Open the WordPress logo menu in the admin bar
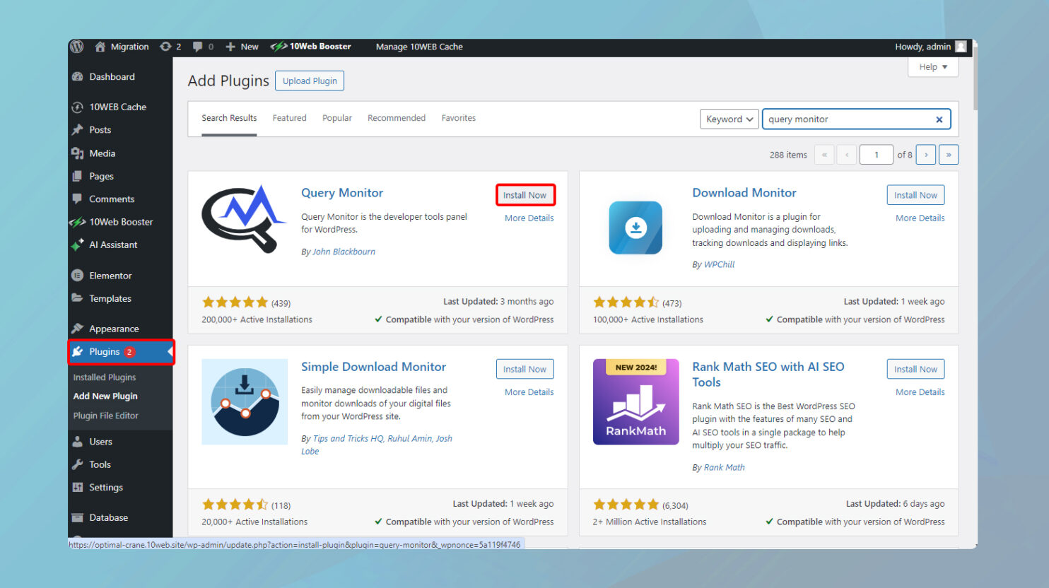The width and height of the screenshot is (1049, 588). coord(76,47)
